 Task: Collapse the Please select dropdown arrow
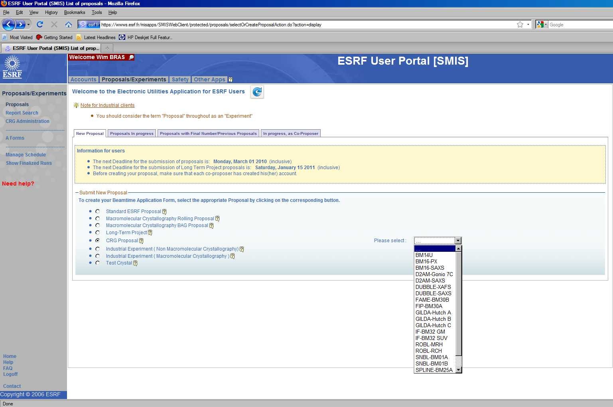(x=458, y=241)
